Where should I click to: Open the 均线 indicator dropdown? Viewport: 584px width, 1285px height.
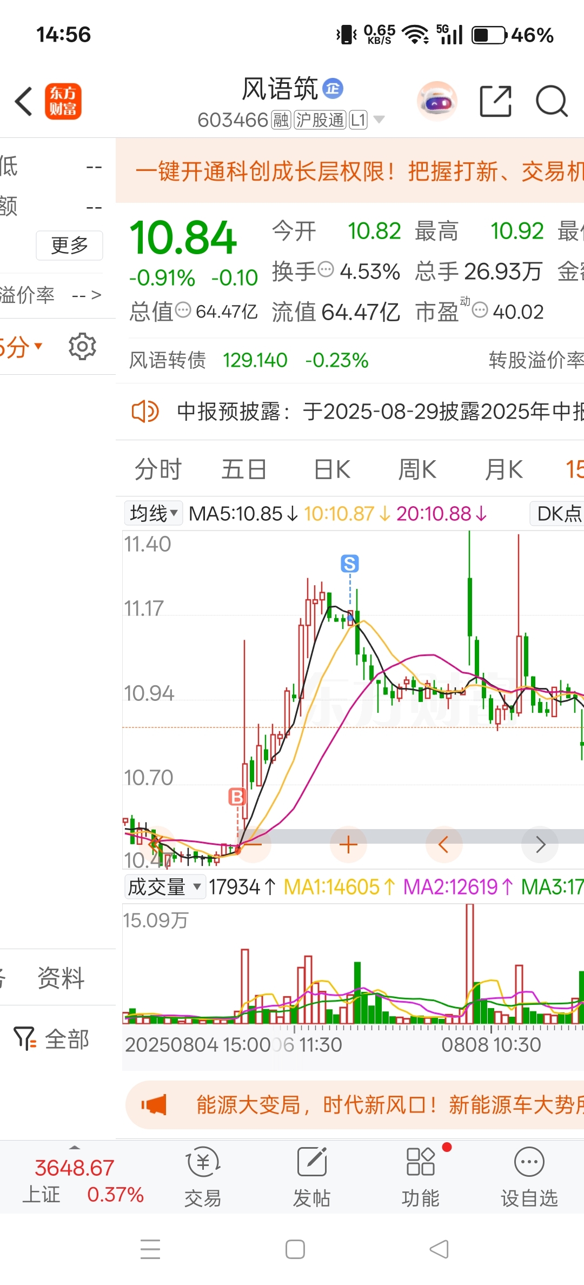click(154, 513)
